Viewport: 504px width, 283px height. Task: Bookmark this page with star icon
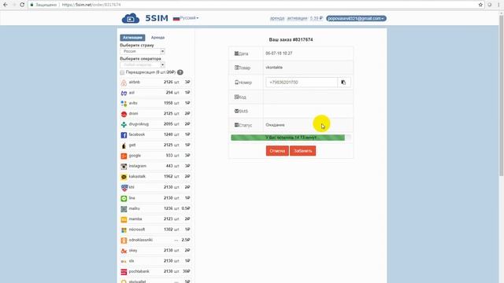pos(480,5)
